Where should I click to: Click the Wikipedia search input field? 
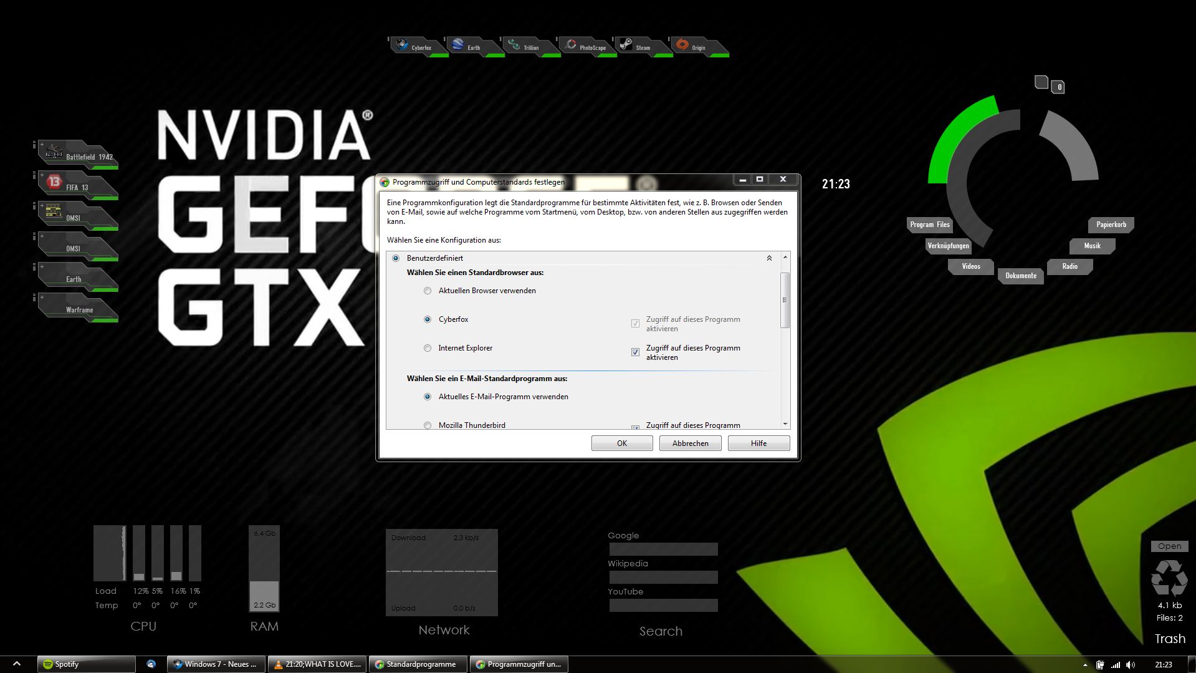click(x=663, y=577)
